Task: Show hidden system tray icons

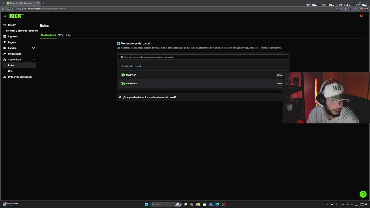Action: pyautogui.click(x=328, y=205)
